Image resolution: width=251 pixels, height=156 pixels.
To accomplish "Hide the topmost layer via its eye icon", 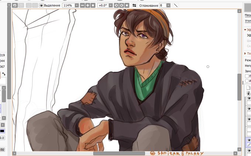I will coord(249,98).
